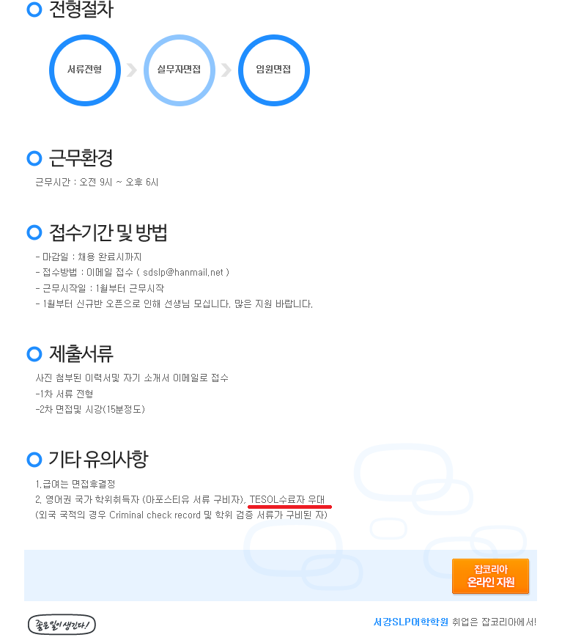The width and height of the screenshot is (562, 640).
Task: Click the arrow between 실무자면접 and 임원면접
Action: [x=226, y=70]
